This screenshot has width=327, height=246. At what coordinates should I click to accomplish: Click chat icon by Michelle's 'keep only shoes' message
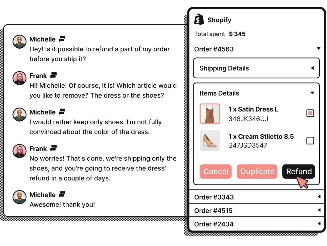click(x=62, y=112)
